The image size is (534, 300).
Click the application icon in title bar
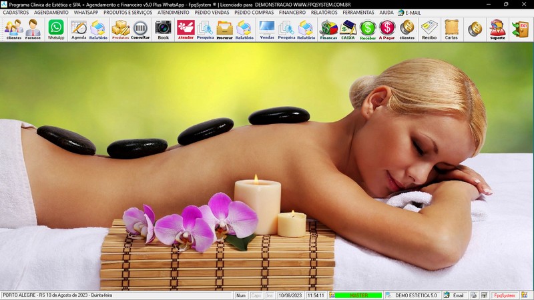pyautogui.click(x=4, y=5)
